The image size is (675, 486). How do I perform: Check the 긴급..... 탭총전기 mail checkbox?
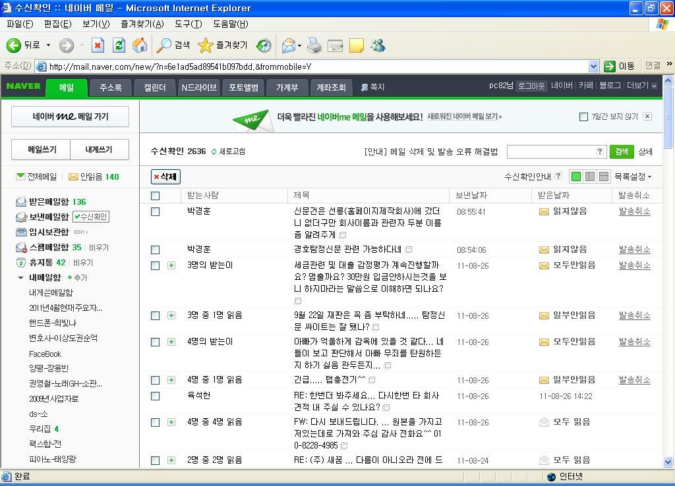click(x=156, y=380)
